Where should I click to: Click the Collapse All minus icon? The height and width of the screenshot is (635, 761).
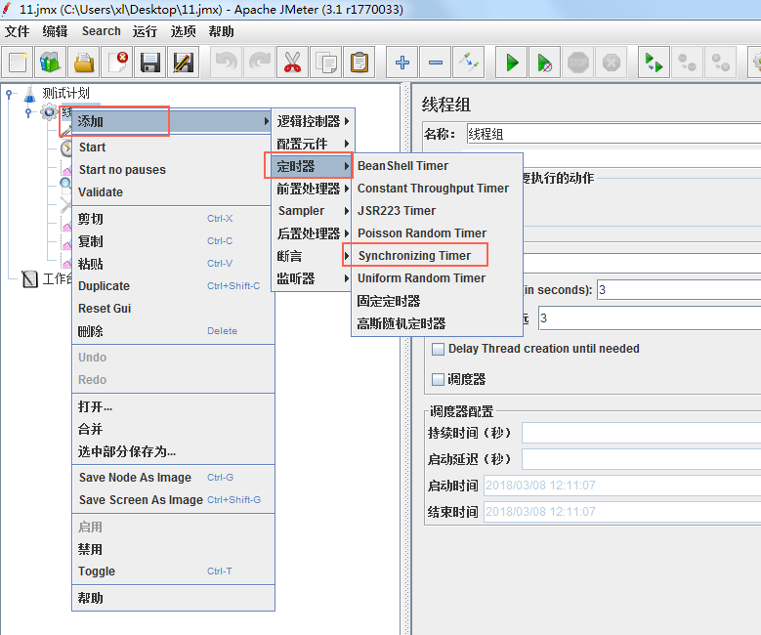(x=436, y=63)
